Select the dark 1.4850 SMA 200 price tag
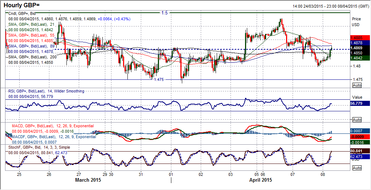This screenshot has width=371, height=190. [x=360, y=53]
